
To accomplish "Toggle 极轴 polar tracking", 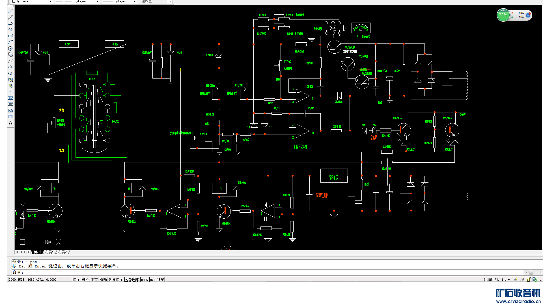I will point(103,280).
